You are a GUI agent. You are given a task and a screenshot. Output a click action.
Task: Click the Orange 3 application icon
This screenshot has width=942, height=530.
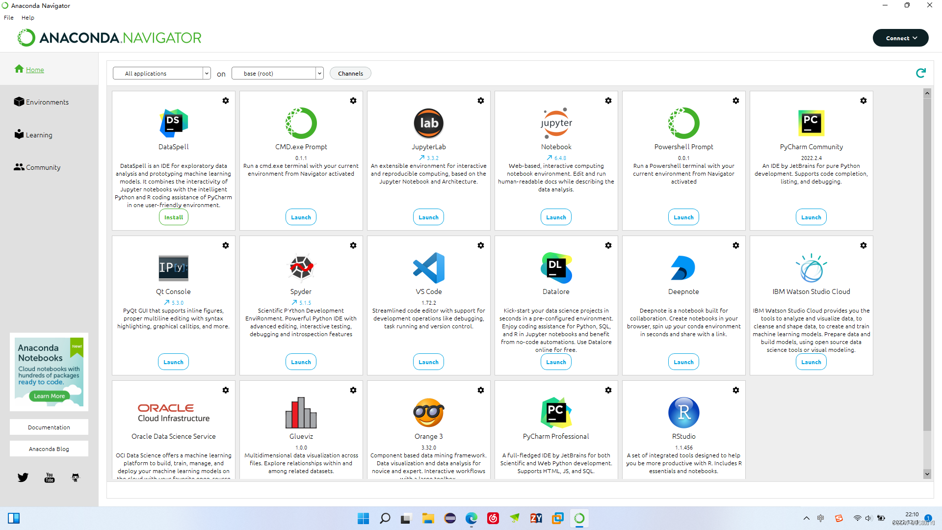(428, 413)
